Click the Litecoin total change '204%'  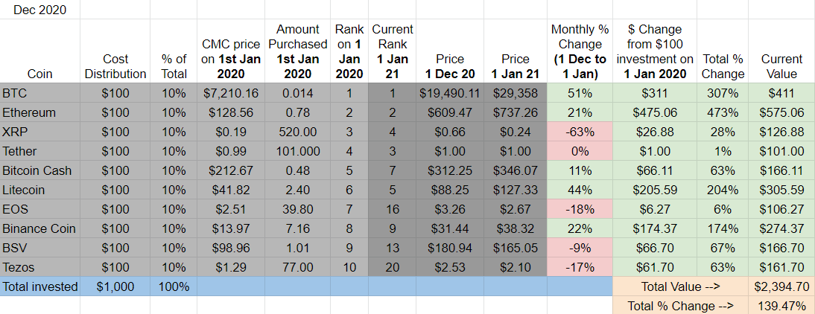[x=723, y=190]
